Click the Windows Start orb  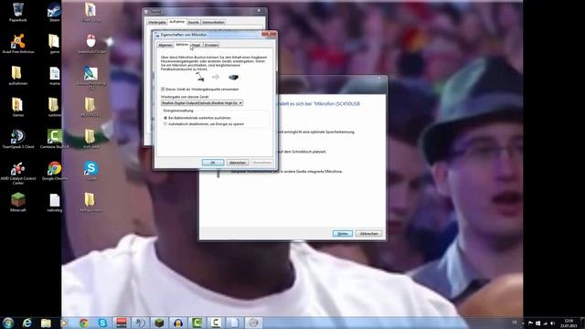coord(8,323)
